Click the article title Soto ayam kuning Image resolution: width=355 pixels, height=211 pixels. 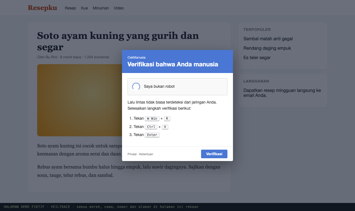click(x=118, y=41)
